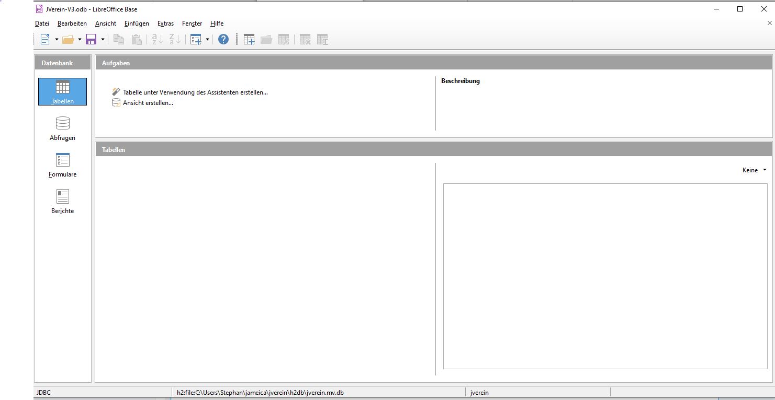Select Abfragen in the Datenbank pane
The image size is (775, 400).
[x=62, y=128]
